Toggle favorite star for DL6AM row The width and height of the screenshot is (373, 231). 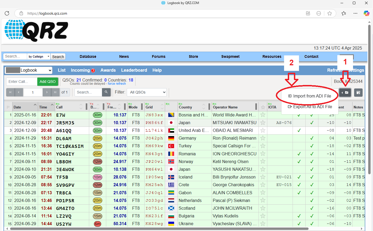[263, 138]
